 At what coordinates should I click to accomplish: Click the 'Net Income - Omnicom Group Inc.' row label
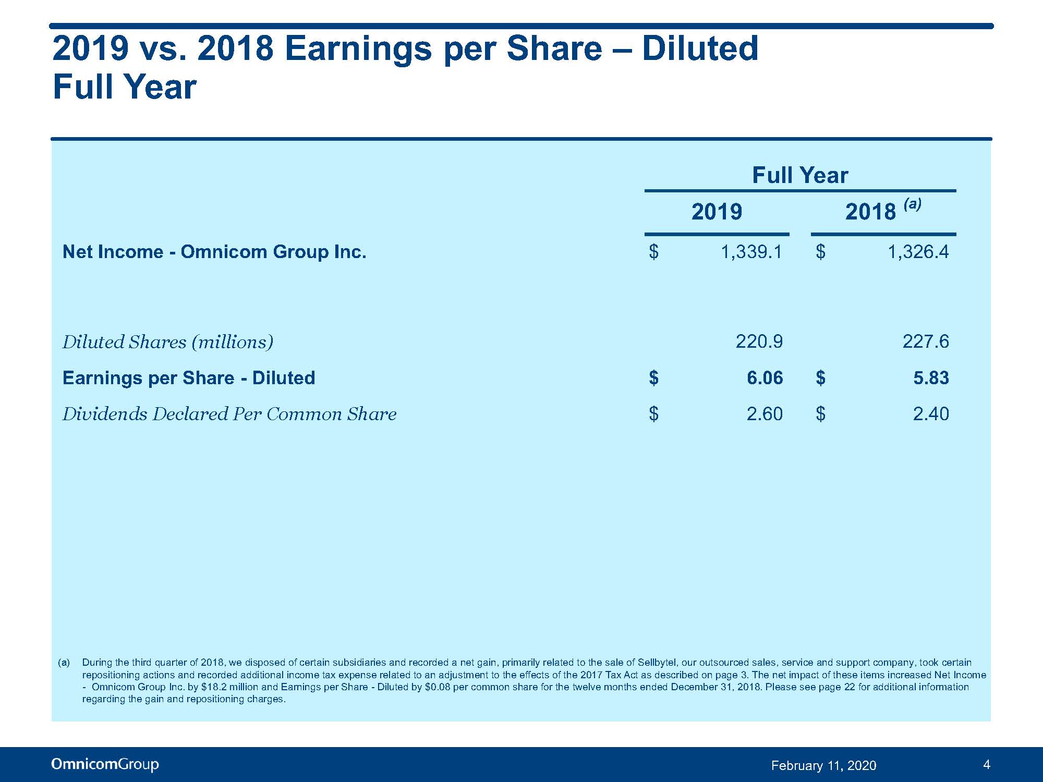(x=214, y=252)
